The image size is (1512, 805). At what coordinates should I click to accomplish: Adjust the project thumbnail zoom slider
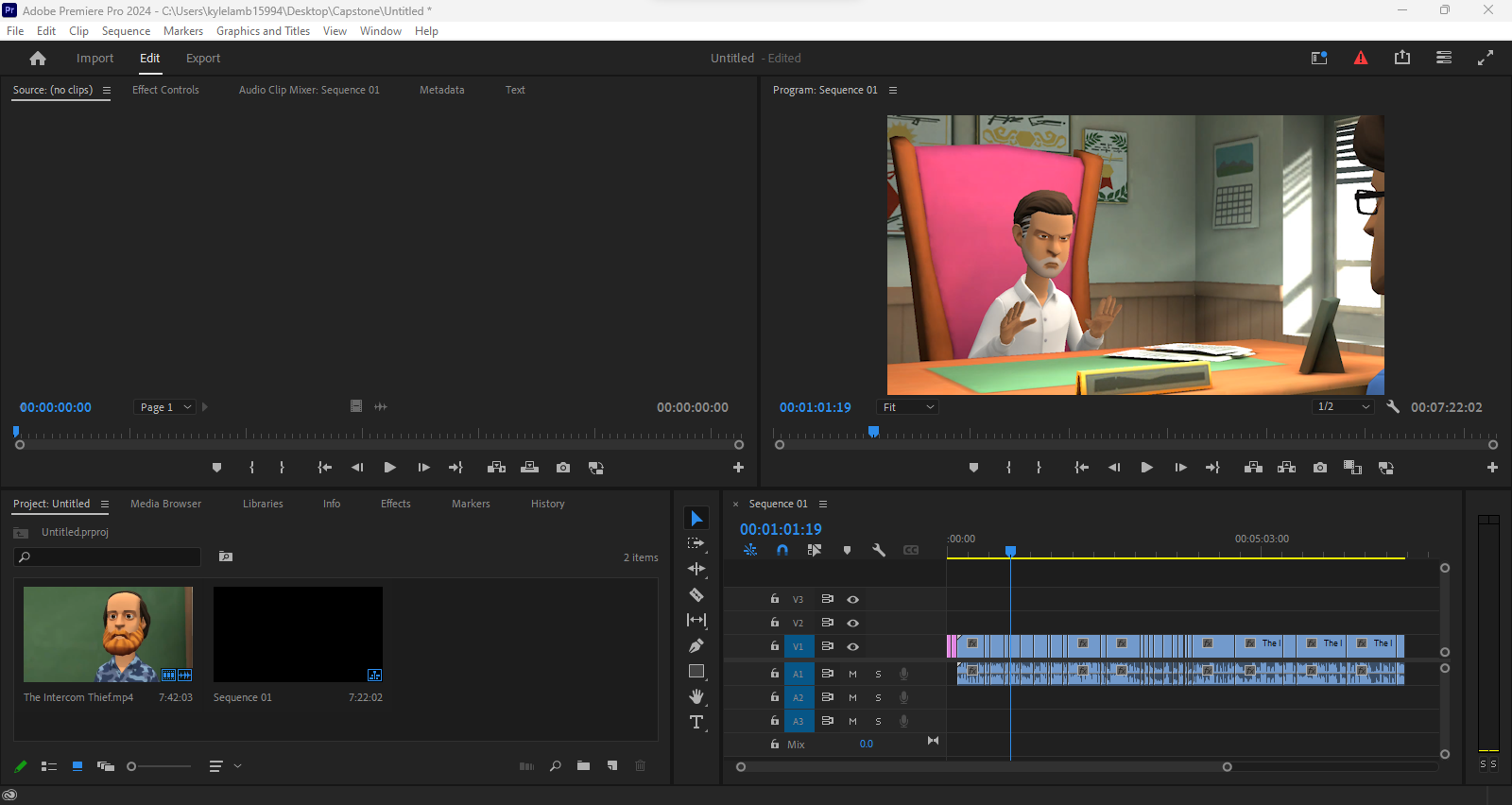132,766
